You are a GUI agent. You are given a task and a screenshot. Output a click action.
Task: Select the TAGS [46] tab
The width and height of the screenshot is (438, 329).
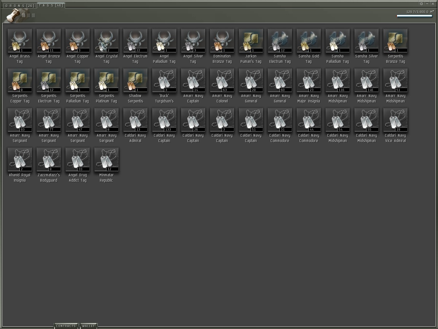coord(51,5)
